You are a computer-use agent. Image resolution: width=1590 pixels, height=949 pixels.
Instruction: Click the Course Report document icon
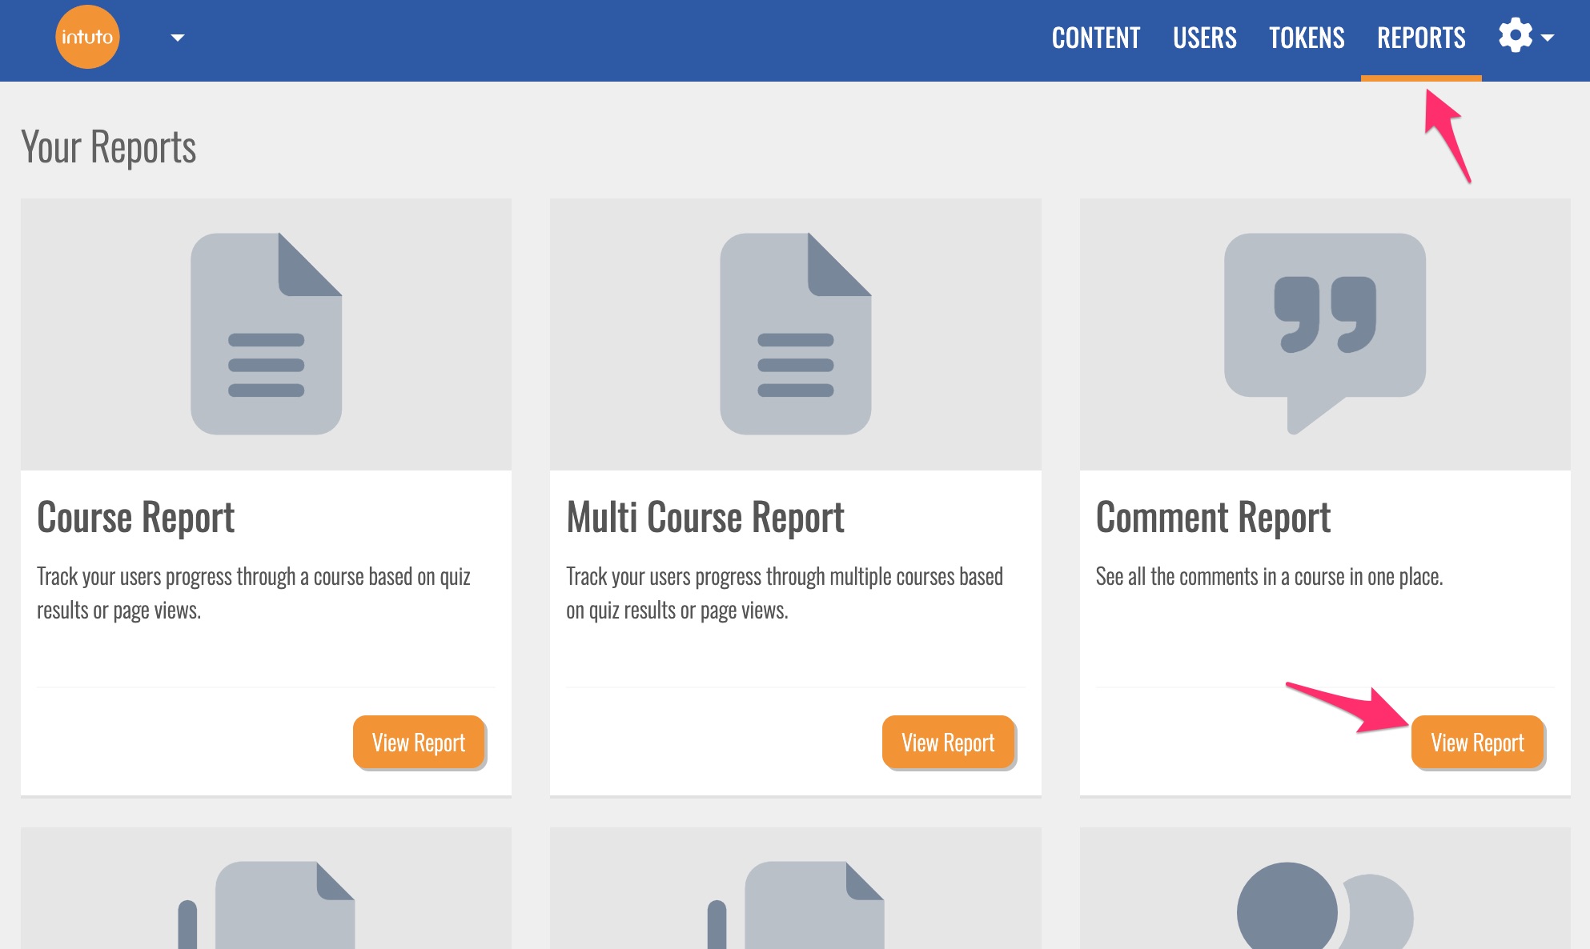point(266,334)
